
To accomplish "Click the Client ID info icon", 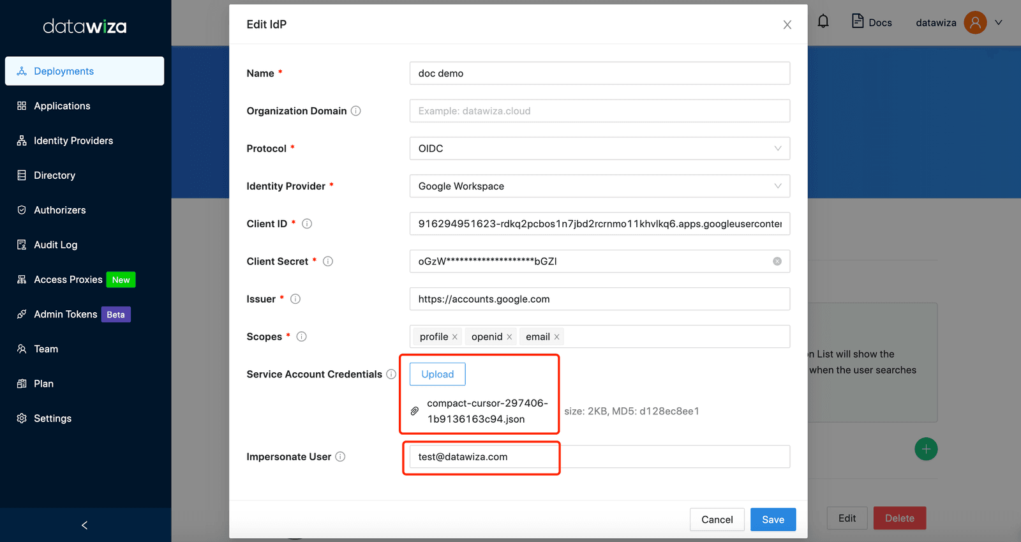I will [307, 223].
